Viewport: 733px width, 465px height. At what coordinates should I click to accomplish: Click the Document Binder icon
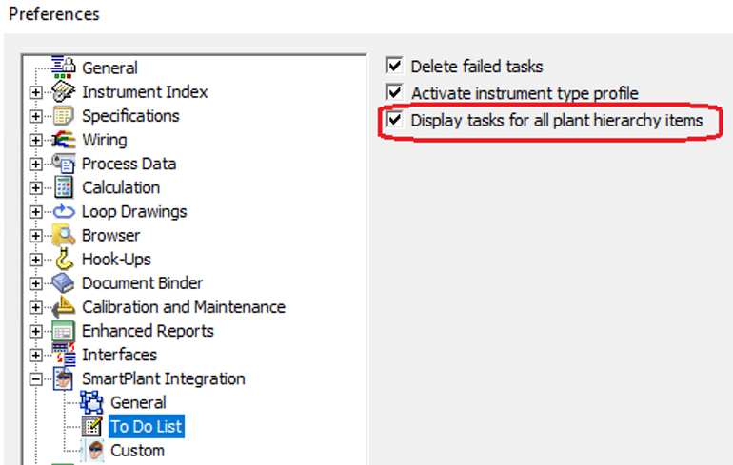(x=64, y=282)
